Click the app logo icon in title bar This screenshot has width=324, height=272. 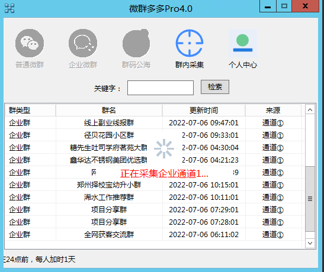9,8
